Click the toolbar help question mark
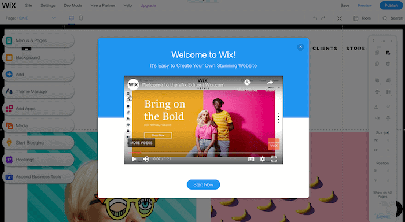Viewport: 405px width, 222px height. point(374,41)
